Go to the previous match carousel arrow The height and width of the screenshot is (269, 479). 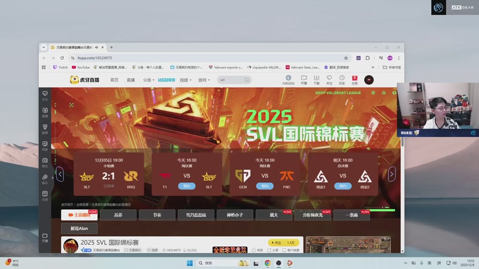tap(60, 174)
